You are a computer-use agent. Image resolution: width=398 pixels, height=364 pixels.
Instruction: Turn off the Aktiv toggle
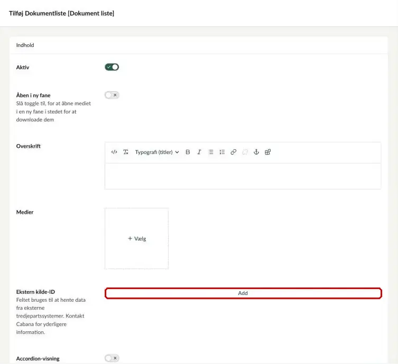point(112,67)
